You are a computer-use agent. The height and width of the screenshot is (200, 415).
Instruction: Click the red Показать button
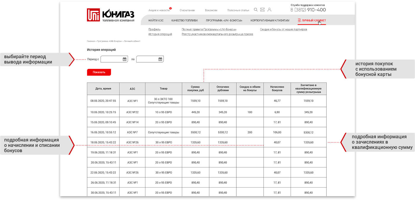click(99, 72)
